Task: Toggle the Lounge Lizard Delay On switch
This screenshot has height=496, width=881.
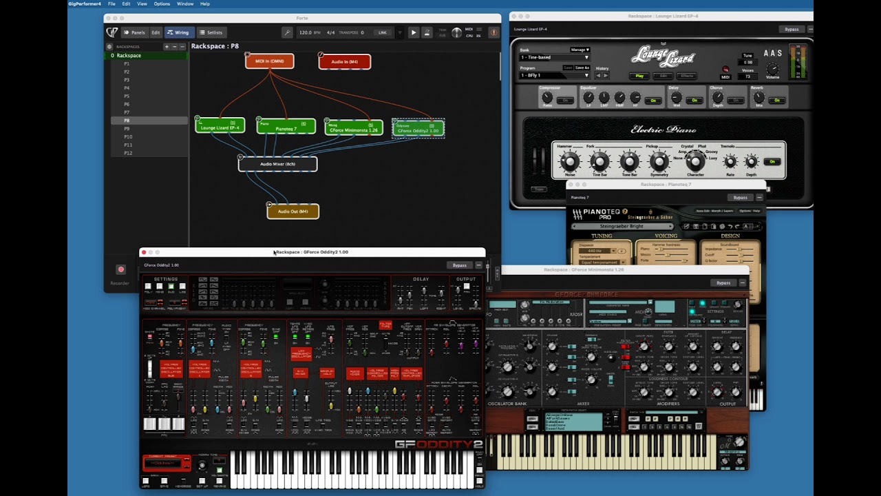Action: pos(694,101)
